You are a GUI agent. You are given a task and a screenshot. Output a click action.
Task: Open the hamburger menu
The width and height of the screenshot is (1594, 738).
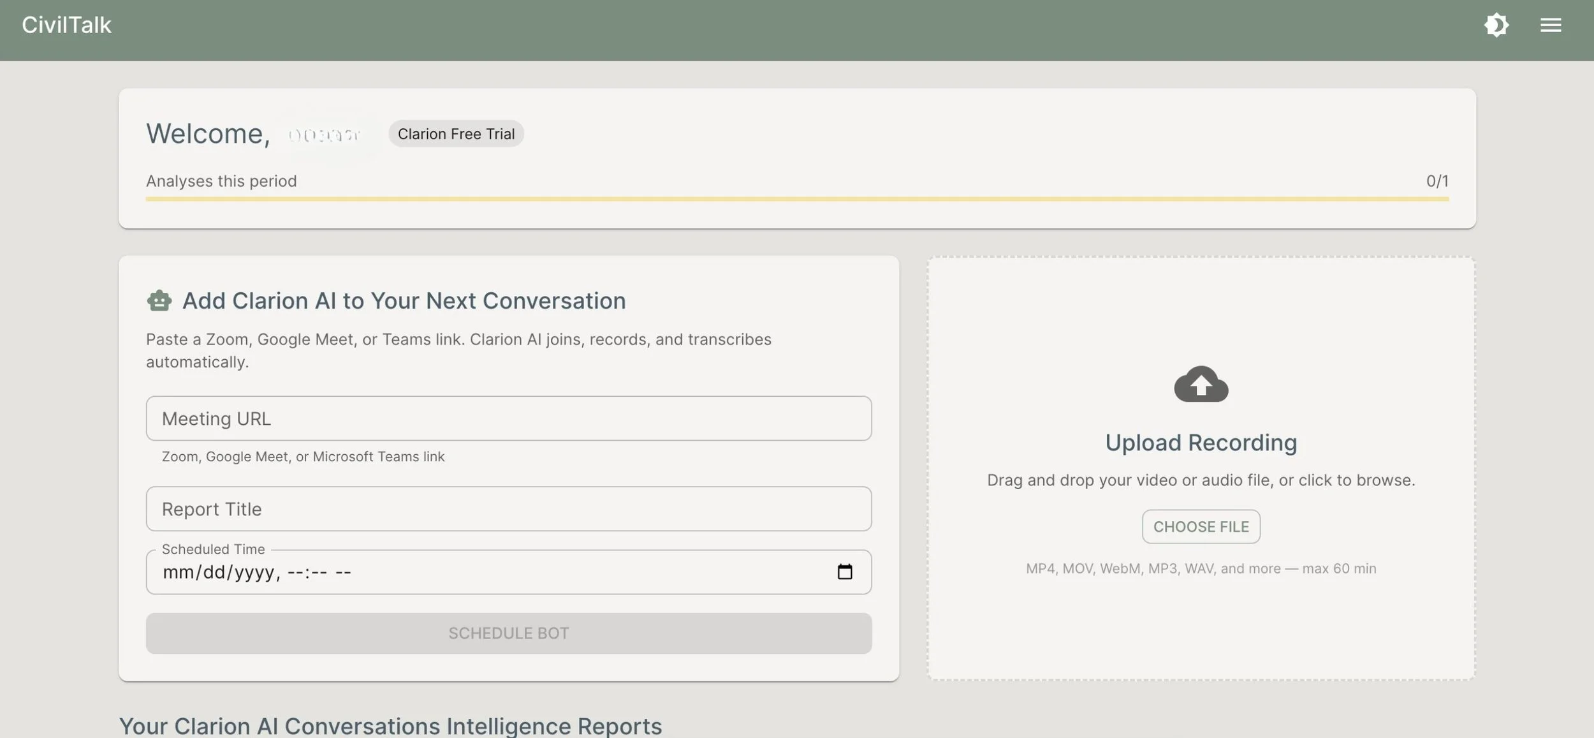tap(1551, 26)
